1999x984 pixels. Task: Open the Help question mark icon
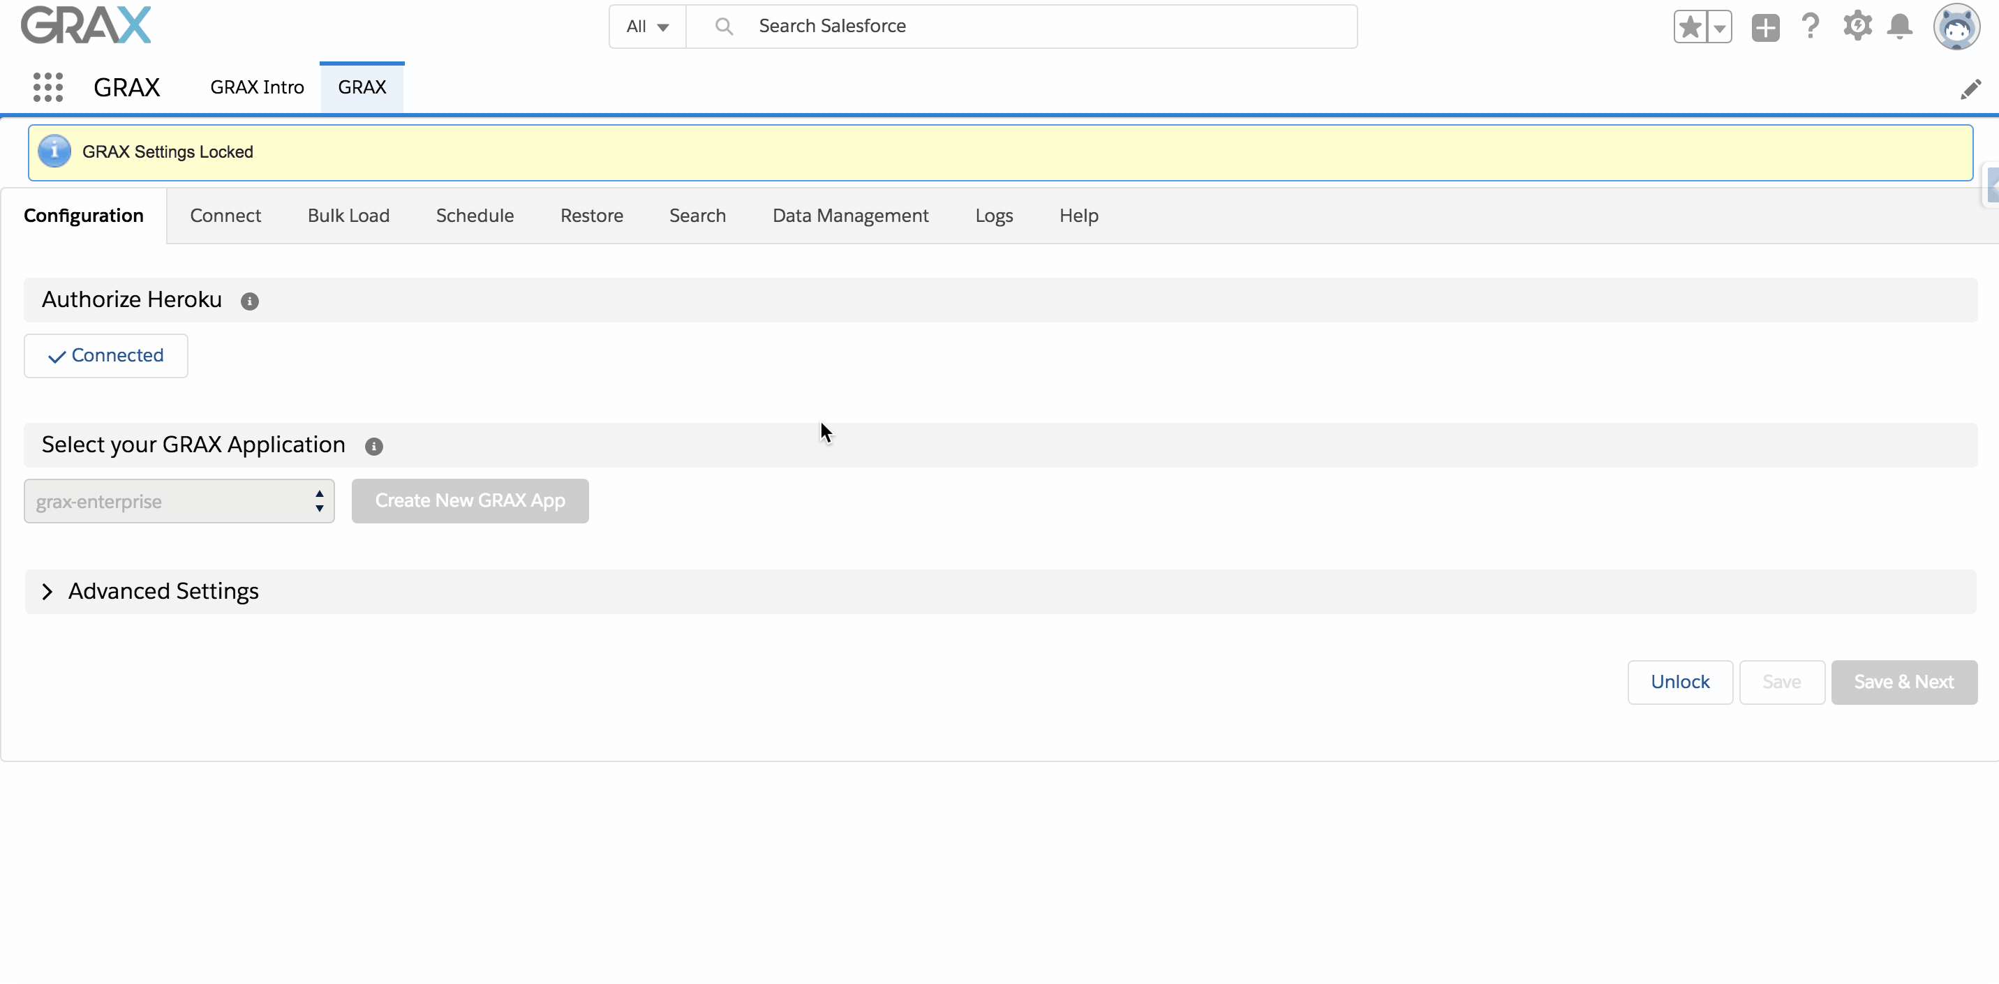tap(1811, 27)
